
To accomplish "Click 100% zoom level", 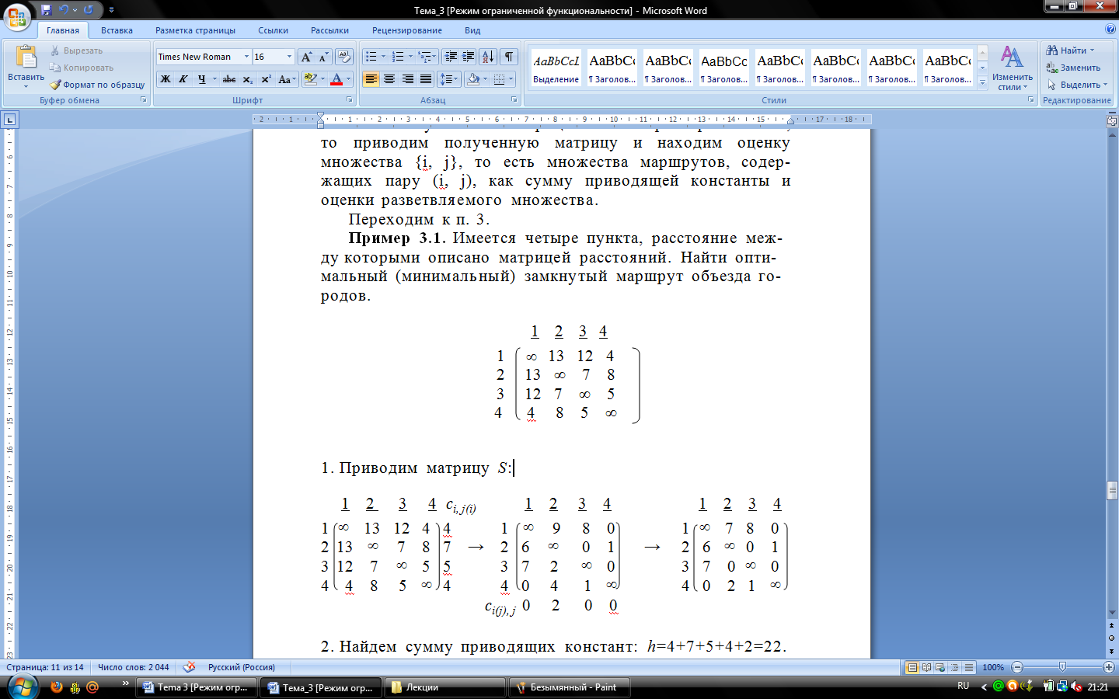I will [993, 667].
